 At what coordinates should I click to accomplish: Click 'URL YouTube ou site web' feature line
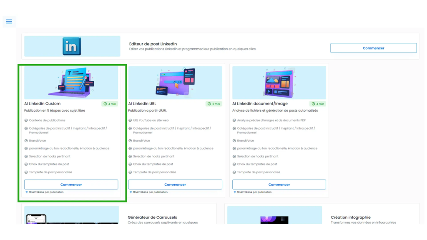coord(151,120)
